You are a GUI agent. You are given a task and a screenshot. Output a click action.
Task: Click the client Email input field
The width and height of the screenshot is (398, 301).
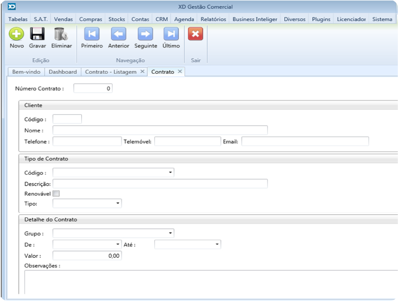305,141
